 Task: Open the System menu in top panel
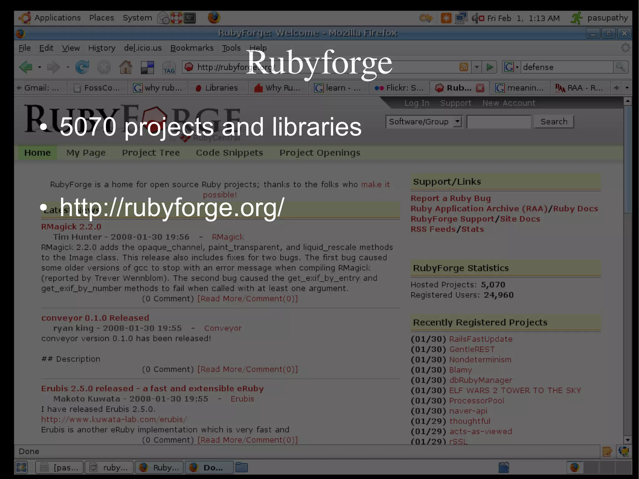[137, 18]
